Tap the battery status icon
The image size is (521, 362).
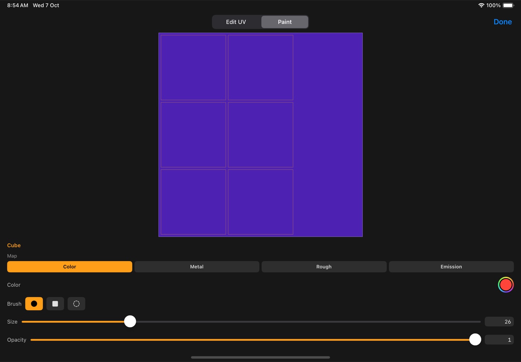point(508,5)
